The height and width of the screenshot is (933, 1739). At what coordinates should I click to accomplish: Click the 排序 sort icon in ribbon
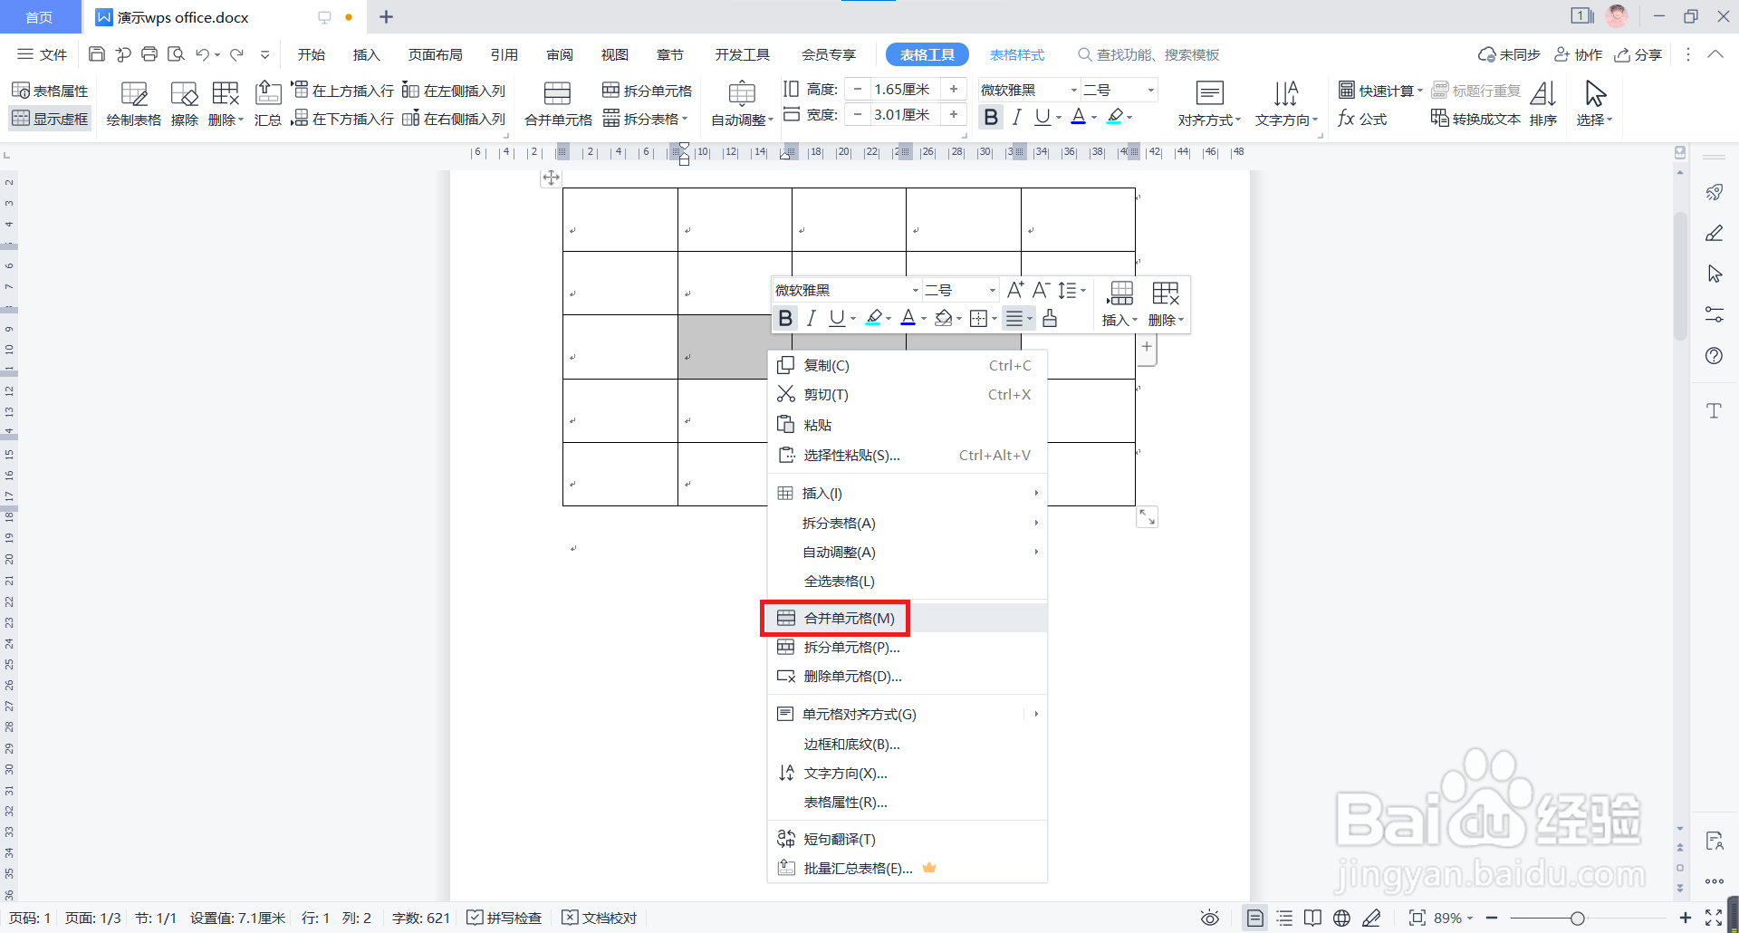point(1542,102)
